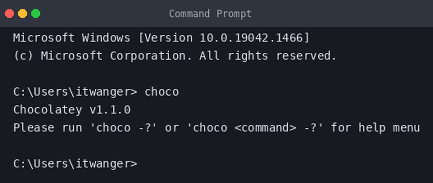
Task: Click the green maximize window button
Action: tap(36, 13)
